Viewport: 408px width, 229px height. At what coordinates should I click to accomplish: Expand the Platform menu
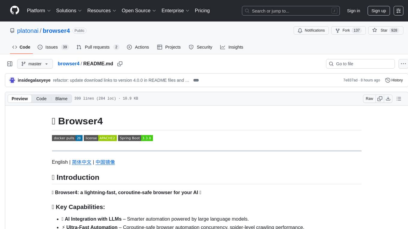click(39, 10)
